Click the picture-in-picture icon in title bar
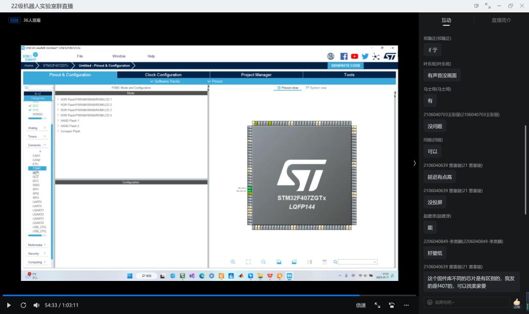 476,6
